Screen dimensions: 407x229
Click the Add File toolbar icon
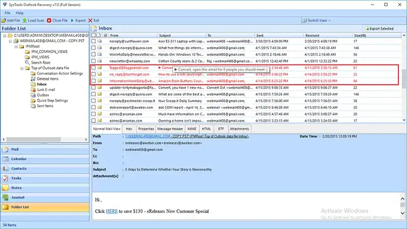[x=4, y=20]
